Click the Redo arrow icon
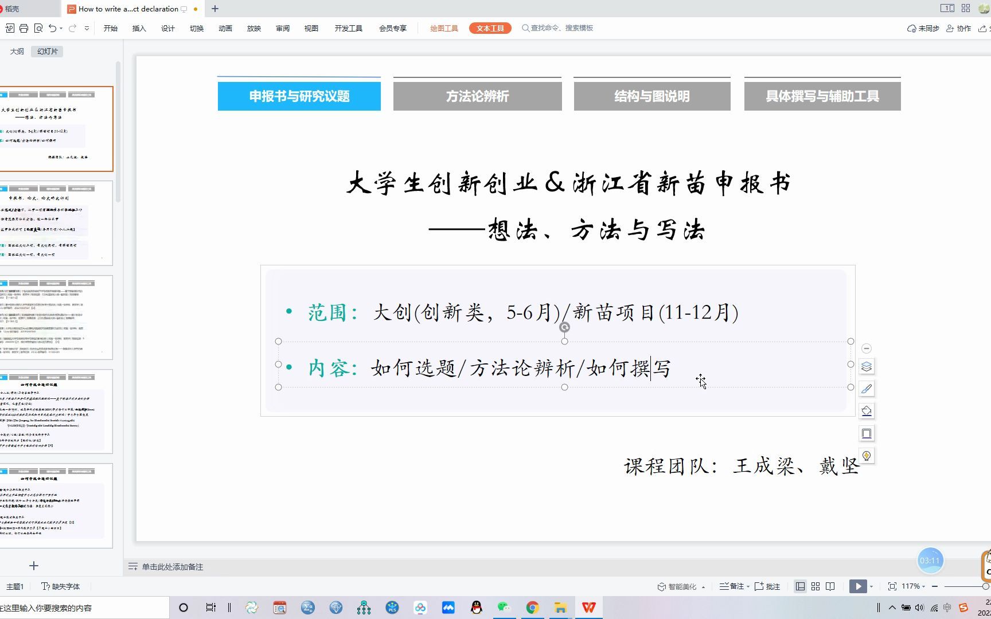This screenshot has height=619, width=991. 72,28
